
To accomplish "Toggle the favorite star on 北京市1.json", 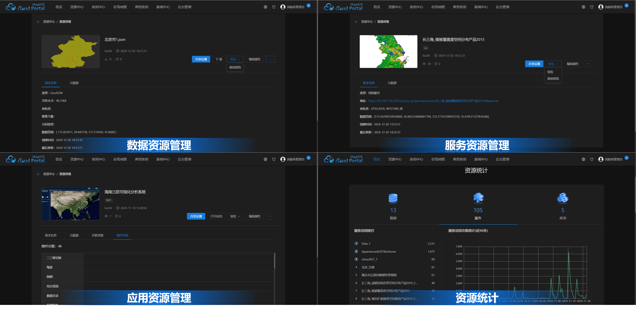I will tap(117, 59).
